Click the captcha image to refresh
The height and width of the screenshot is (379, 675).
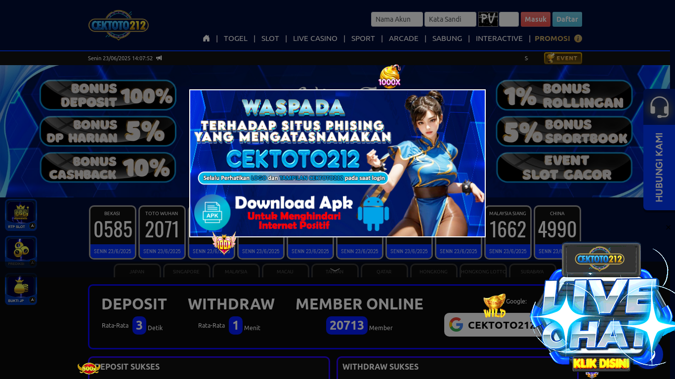point(488,19)
